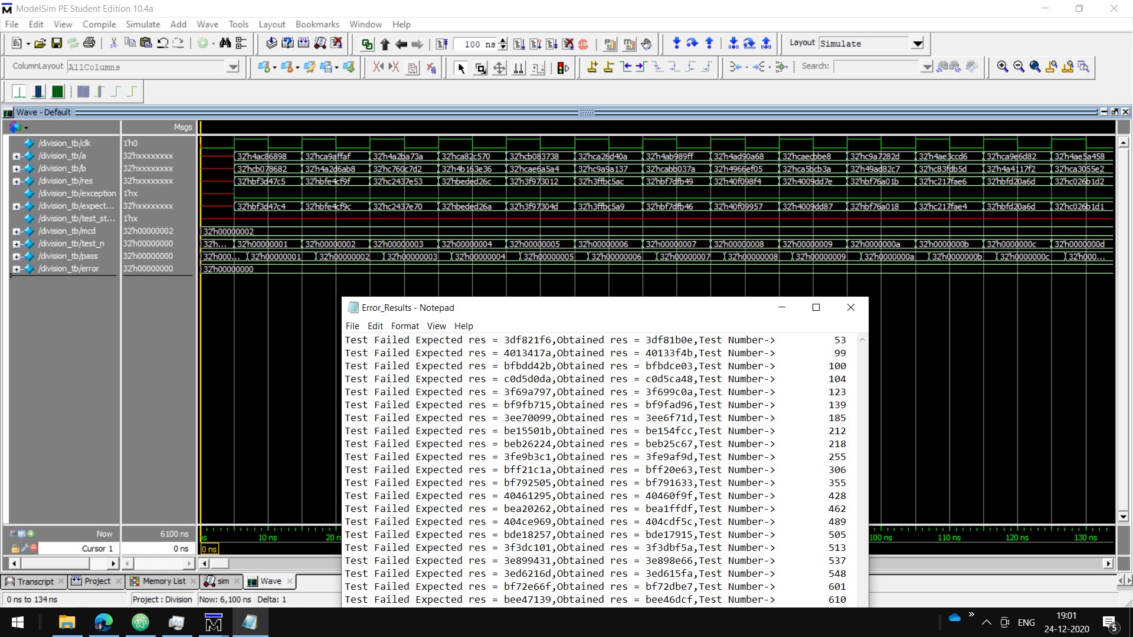The image size is (1133, 637).
Task: Click the Insert Cursor icon in wave toolbar
Action: pos(592,67)
